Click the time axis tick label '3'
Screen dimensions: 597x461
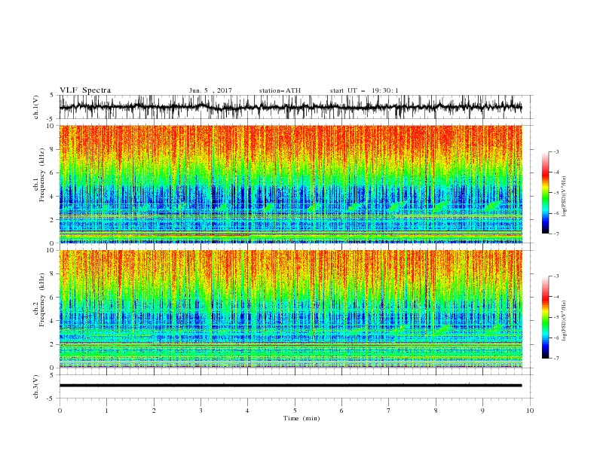tap(201, 411)
